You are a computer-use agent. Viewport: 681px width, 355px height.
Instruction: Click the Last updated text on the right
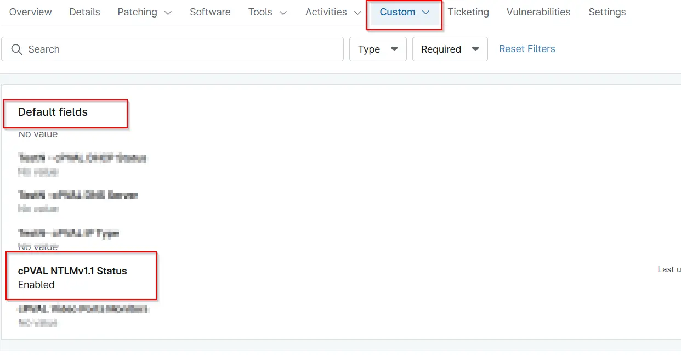coord(668,269)
